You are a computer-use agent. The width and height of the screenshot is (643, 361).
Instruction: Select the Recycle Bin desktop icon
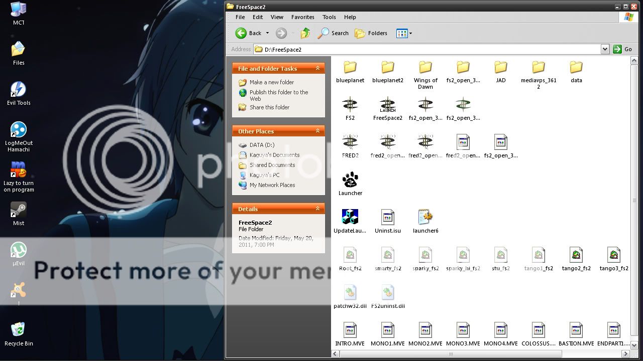(x=19, y=334)
